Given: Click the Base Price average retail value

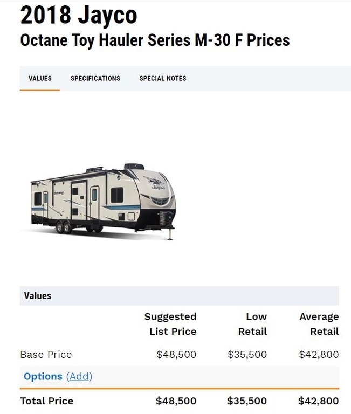Looking at the screenshot, I should click(319, 354).
